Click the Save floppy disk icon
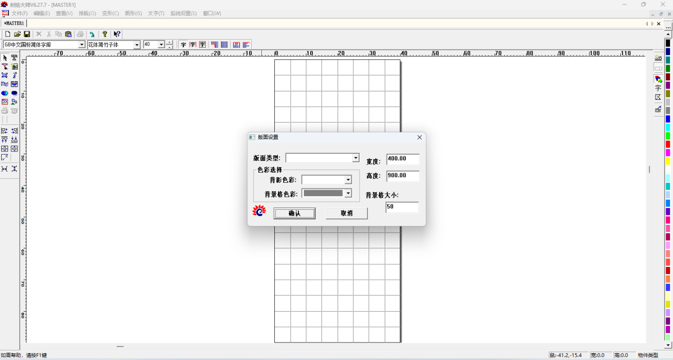 [x=26, y=34]
